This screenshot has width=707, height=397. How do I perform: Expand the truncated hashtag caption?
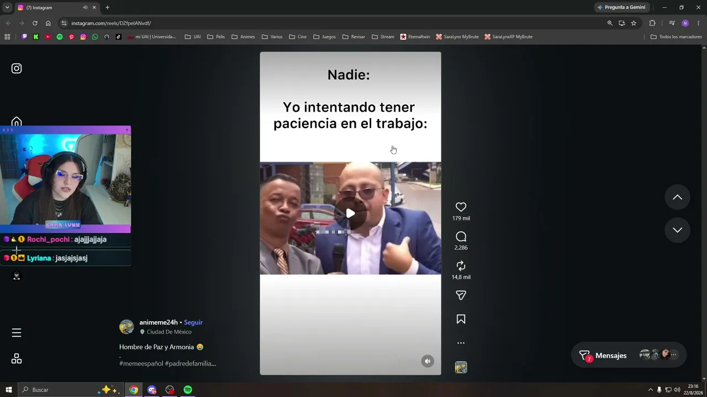point(167,363)
